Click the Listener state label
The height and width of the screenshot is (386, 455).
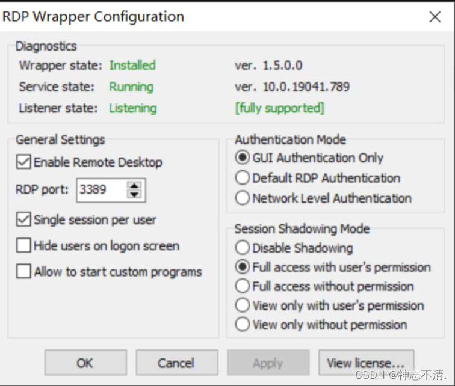58,108
